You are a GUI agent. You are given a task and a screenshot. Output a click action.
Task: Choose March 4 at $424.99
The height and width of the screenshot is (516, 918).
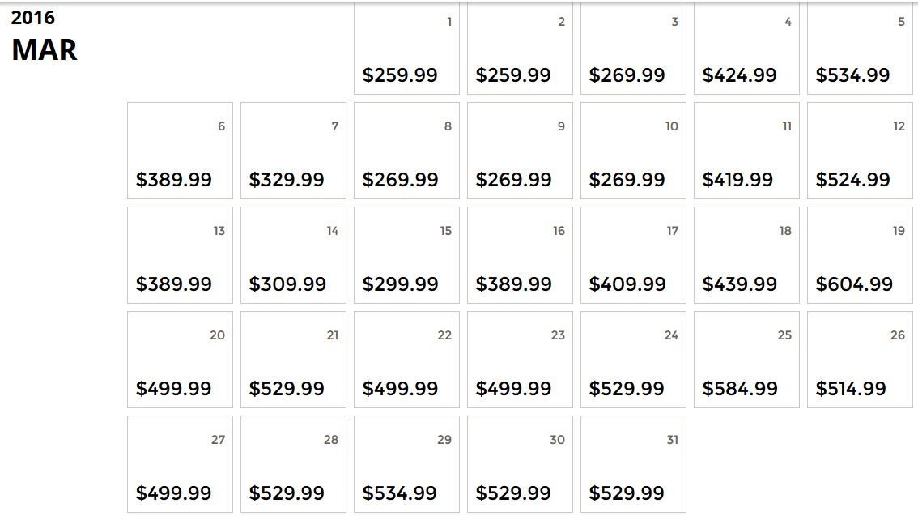point(746,49)
